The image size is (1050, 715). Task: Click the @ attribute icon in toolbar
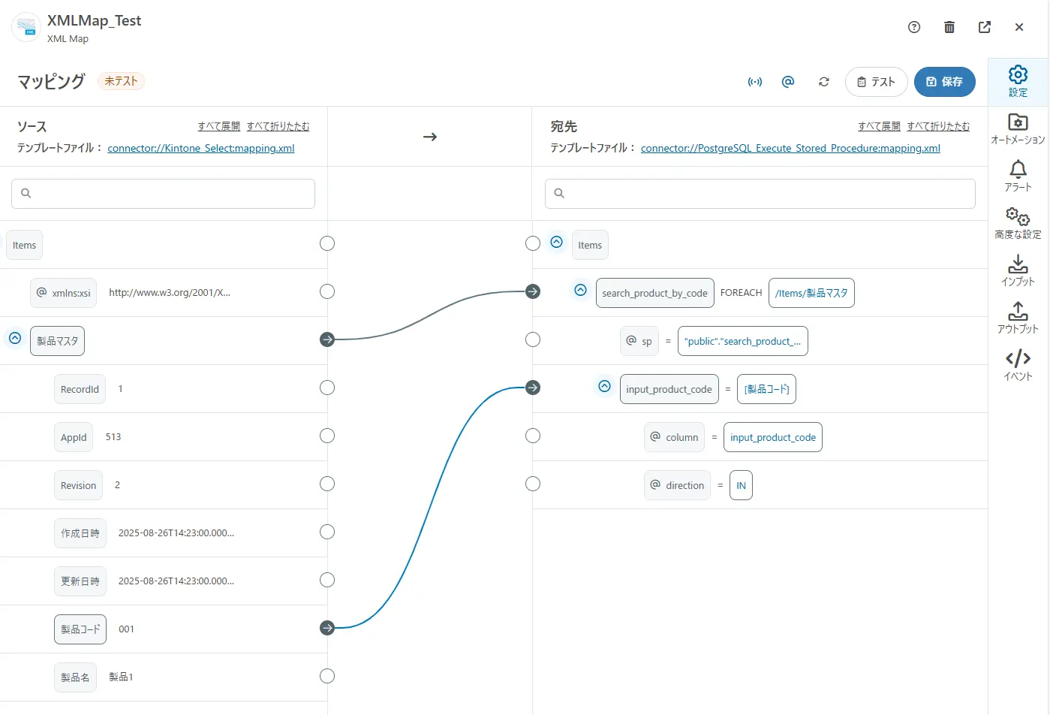(x=787, y=82)
